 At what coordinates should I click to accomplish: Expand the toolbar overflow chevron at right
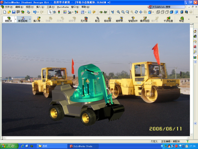(x=197, y=17)
